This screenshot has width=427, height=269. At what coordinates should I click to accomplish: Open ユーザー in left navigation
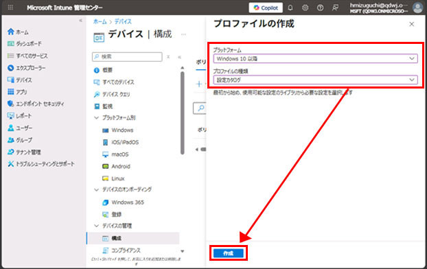point(20,128)
